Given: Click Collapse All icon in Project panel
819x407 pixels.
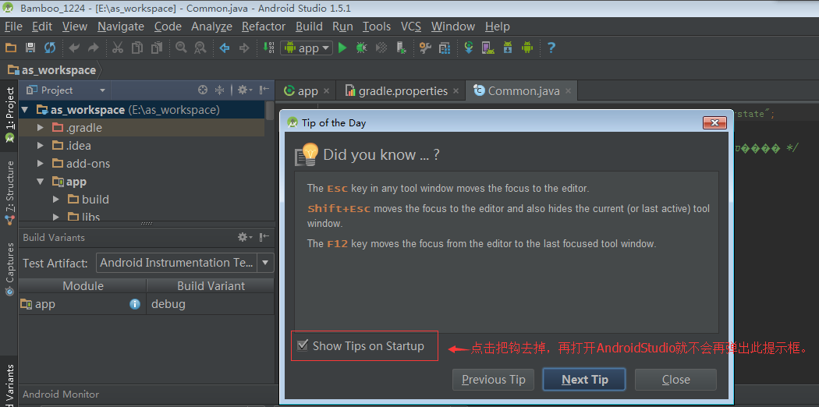Looking at the screenshot, I should 220,90.
